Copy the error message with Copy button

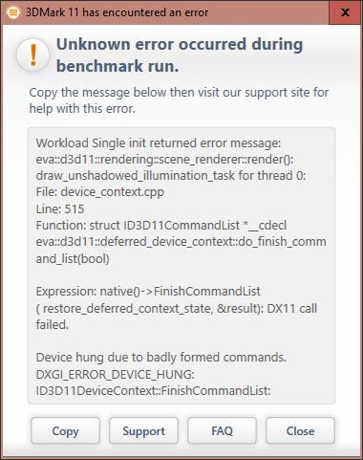coord(65,430)
